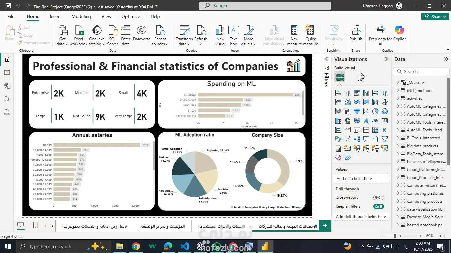Expand the Filters pane
This screenshot has height=253, width=451.
pos(326,59)
